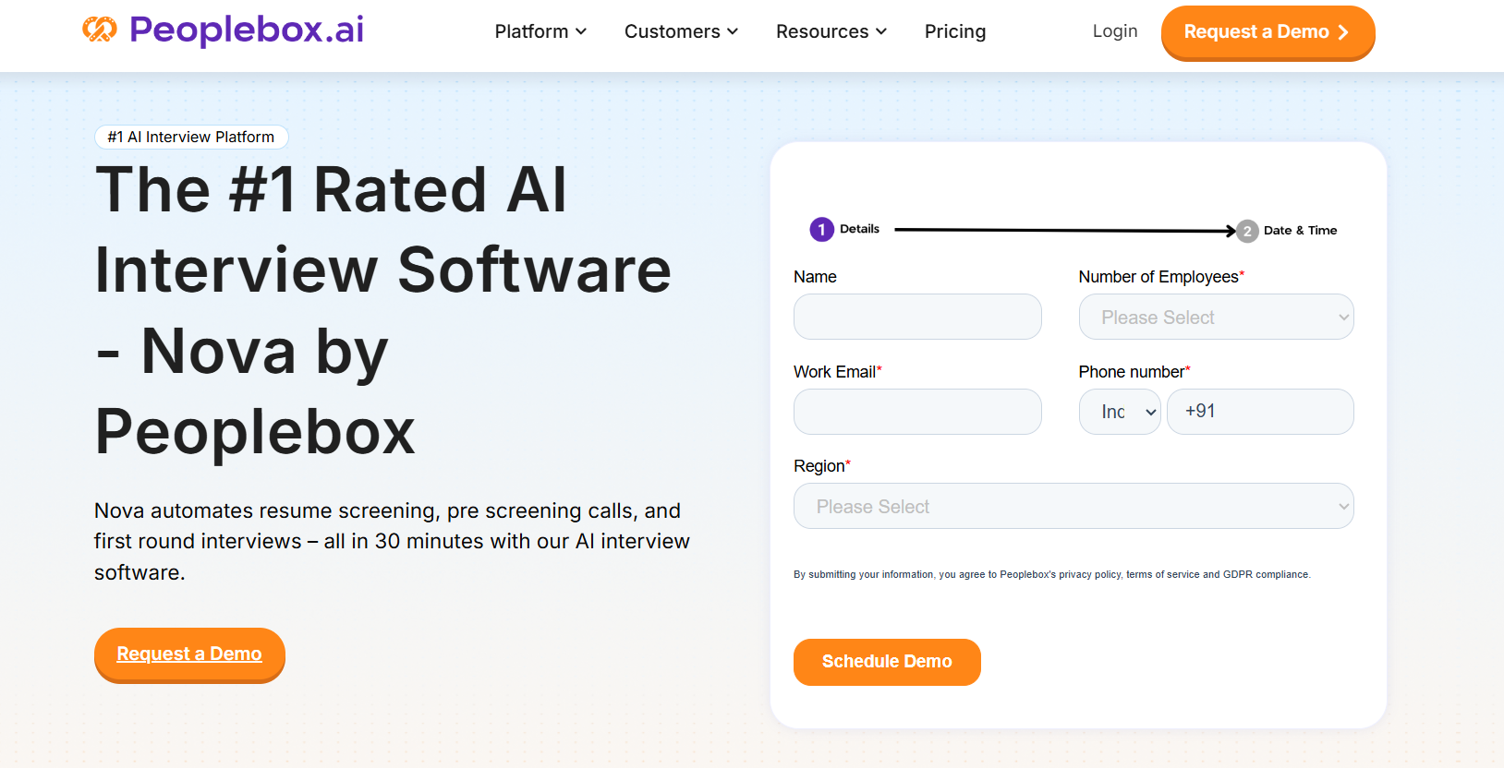The width and height of the screenshot is (1504, 768).
Task: Expand the Platform chevron arrow
Action: pyautogui.click(x=581, y=32)
